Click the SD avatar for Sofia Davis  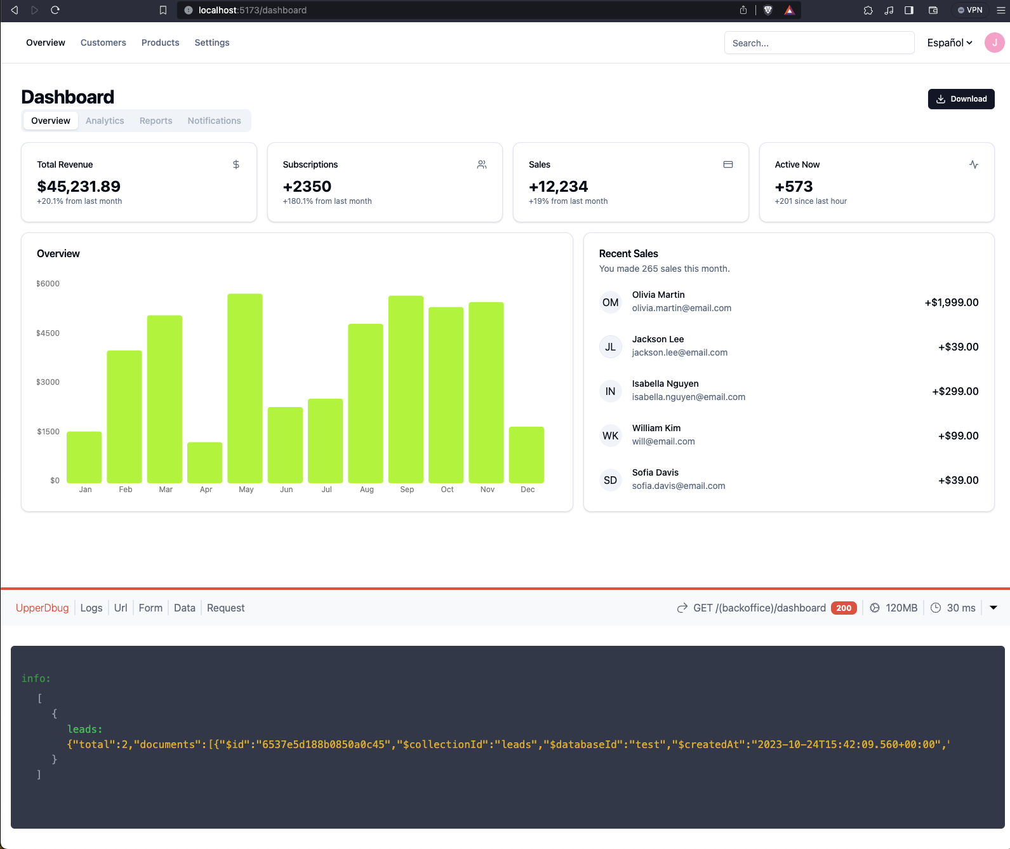pos(611,480)
